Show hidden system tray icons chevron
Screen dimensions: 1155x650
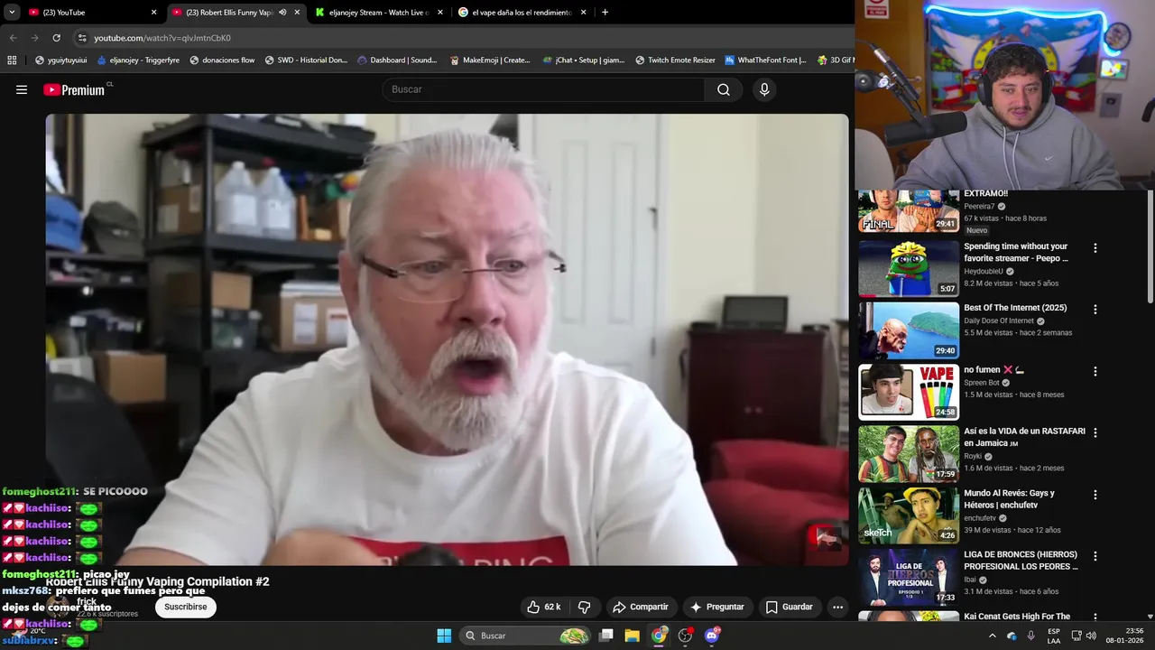point(993,636)
